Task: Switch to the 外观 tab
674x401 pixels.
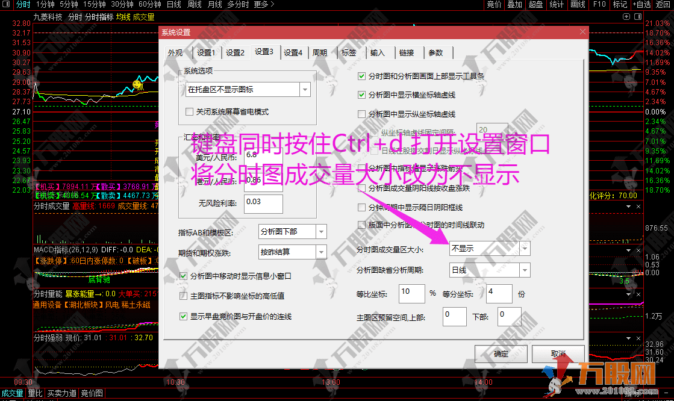Action: pos(175,53)
